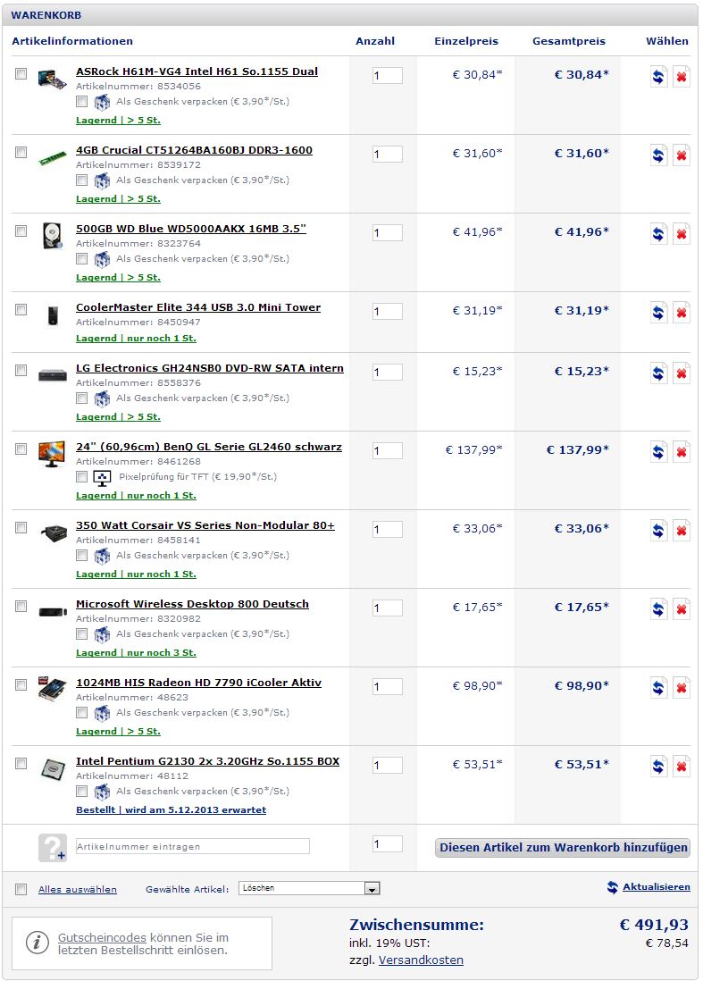The height and width of the screenshot is (981, 703).
Task: Refresh the 4GB Crucial RAM row with arrows icon
Action: 659,155
